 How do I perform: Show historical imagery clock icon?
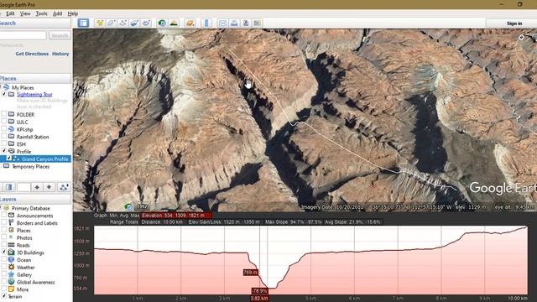coord(162,23)
